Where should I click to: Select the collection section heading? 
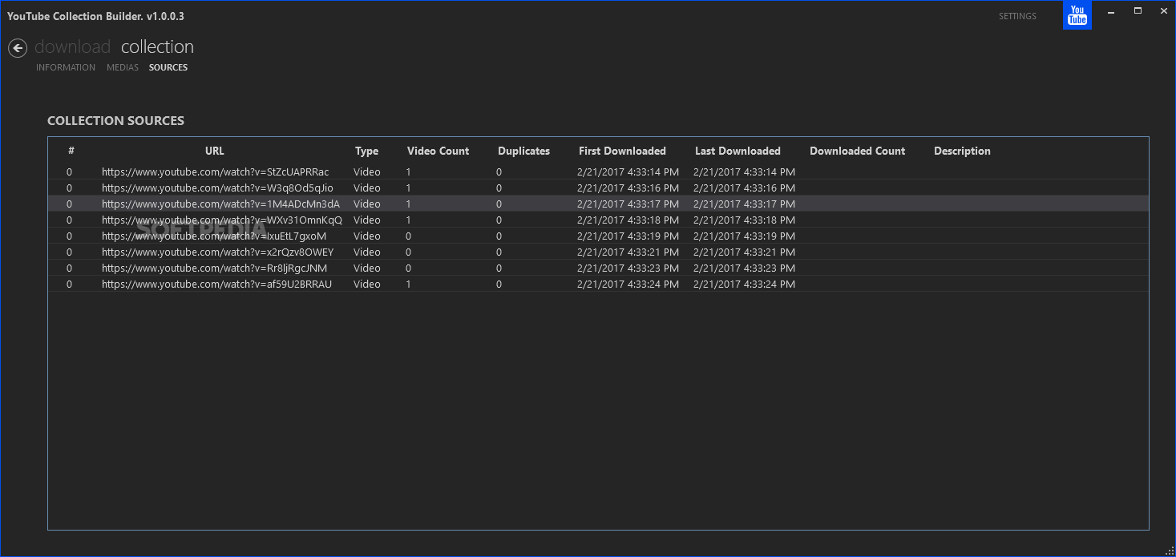click(x=157, y=46)
